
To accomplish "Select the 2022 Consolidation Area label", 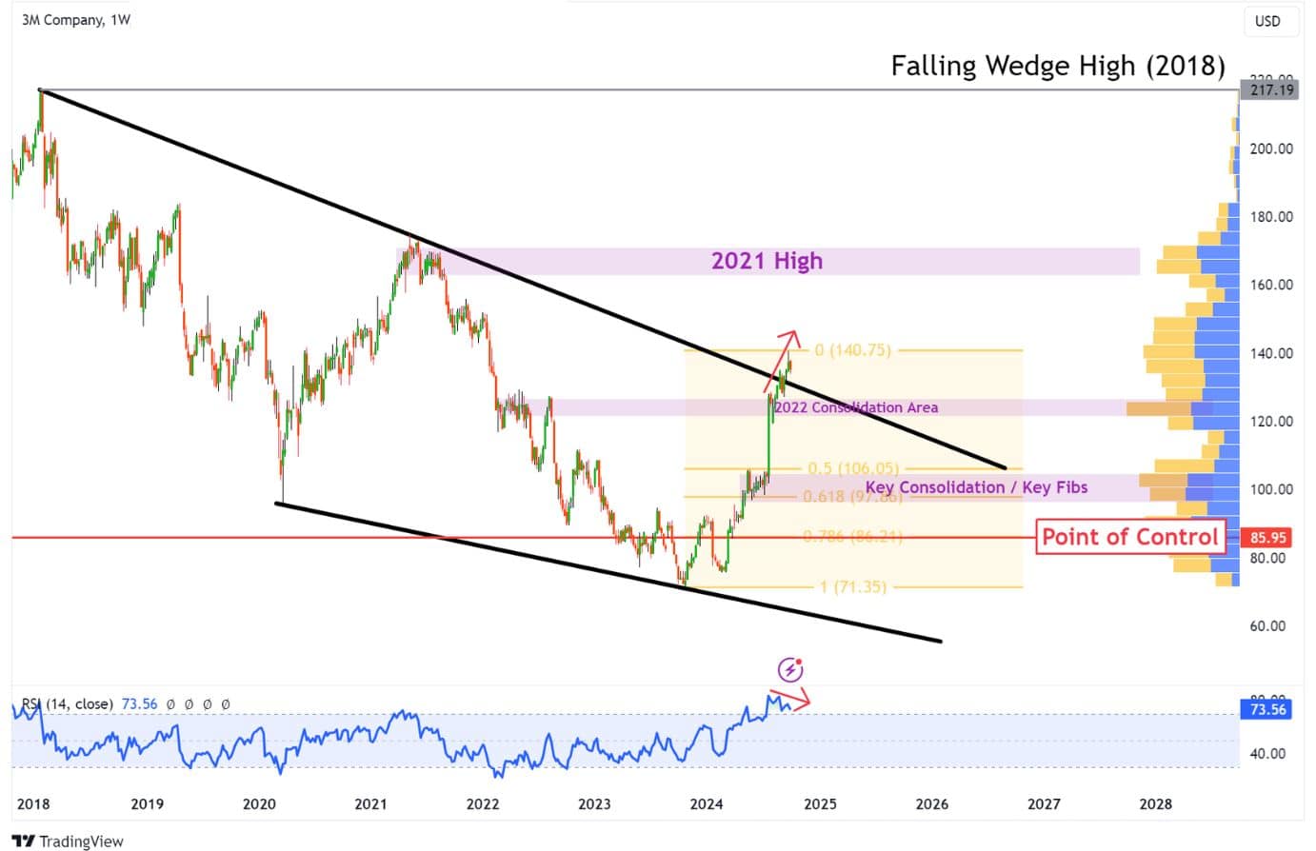I will (856, 407).
